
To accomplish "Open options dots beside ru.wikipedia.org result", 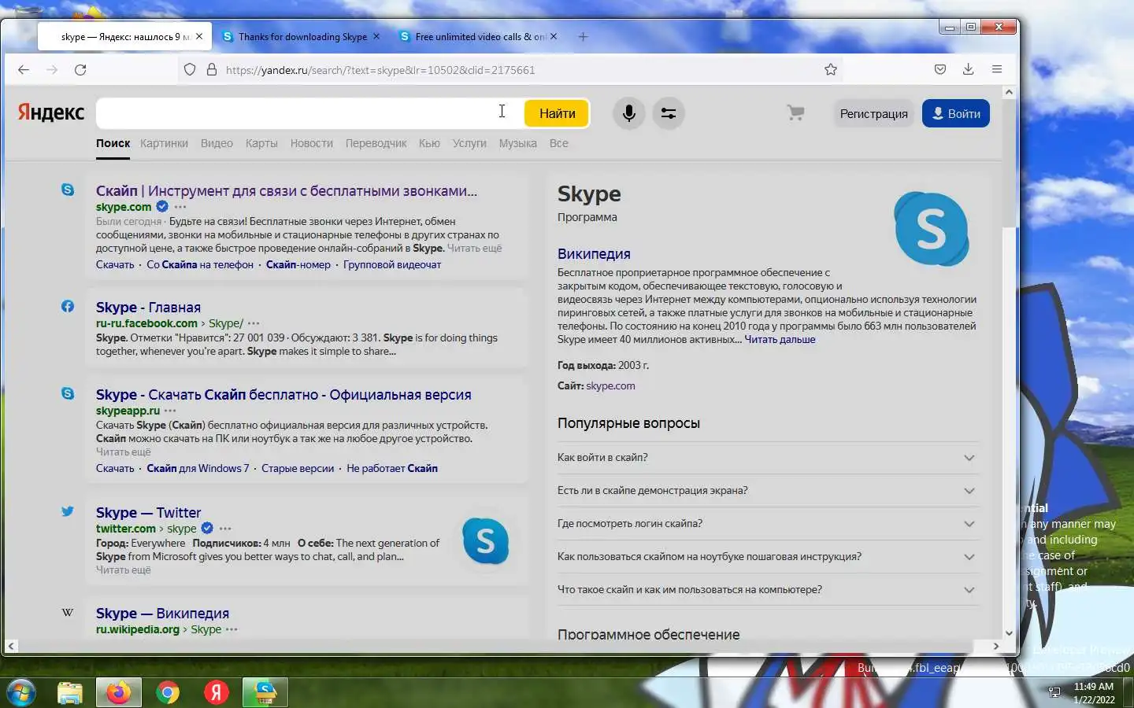I will (232, 629).
